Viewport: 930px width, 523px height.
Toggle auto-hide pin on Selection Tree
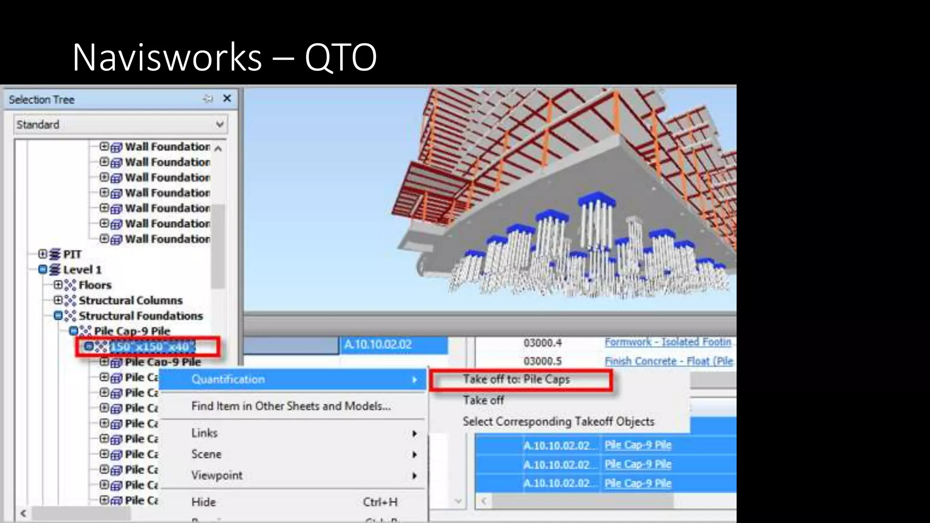208,99
